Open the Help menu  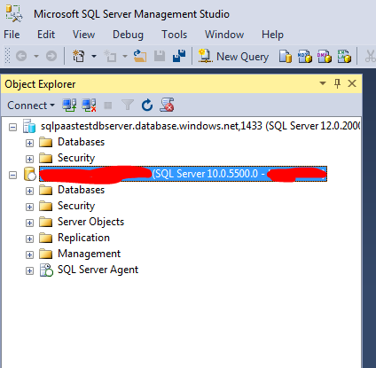pyautogui.click(x=272, y=35)
